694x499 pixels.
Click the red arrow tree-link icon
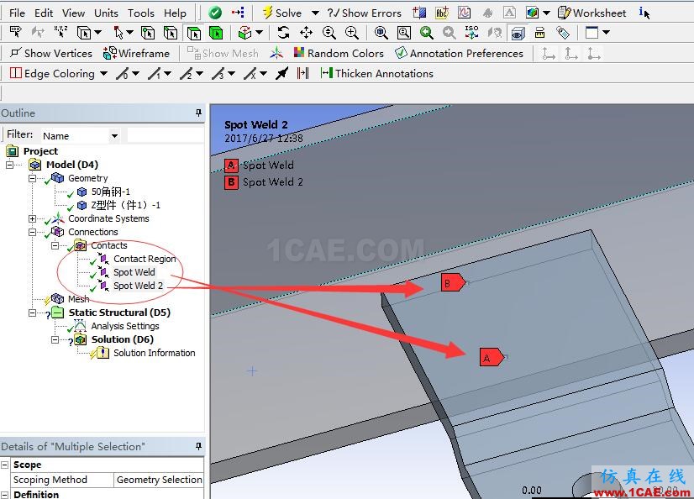(238, 13)
